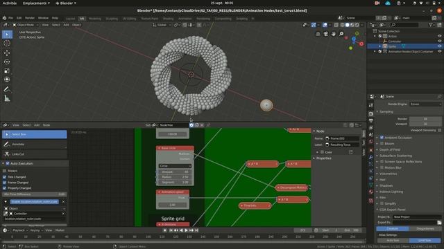Collapse Sampling panel
Image resolution: width=444 pixels, height=249 pixels.
[x=386, y=111]
